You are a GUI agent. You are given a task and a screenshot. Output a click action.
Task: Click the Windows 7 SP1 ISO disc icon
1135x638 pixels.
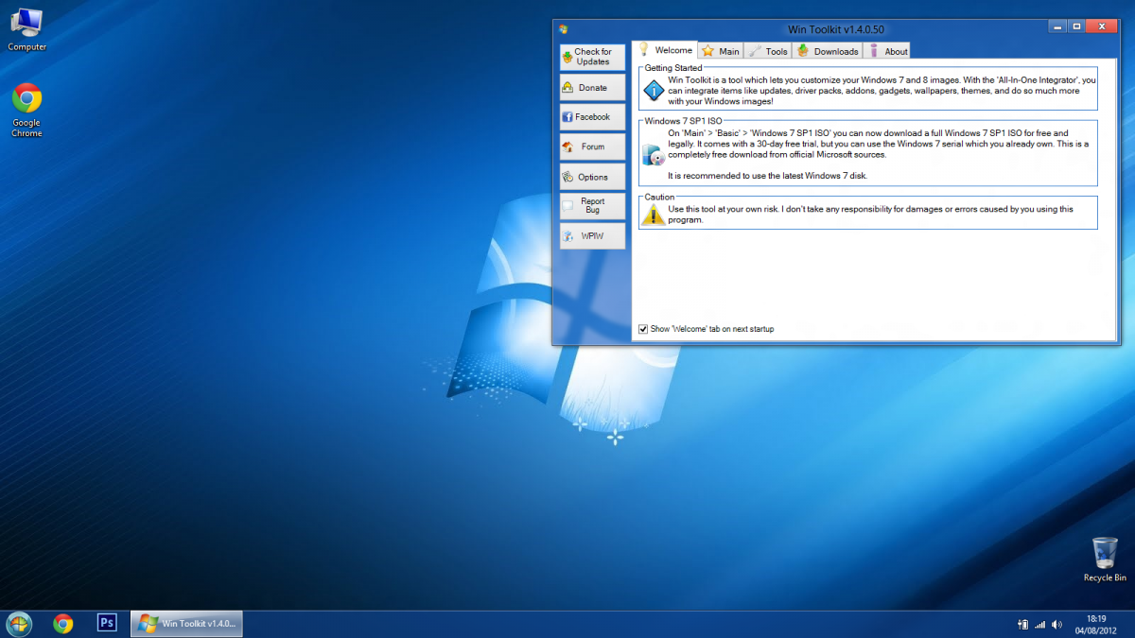pos(654,155)
